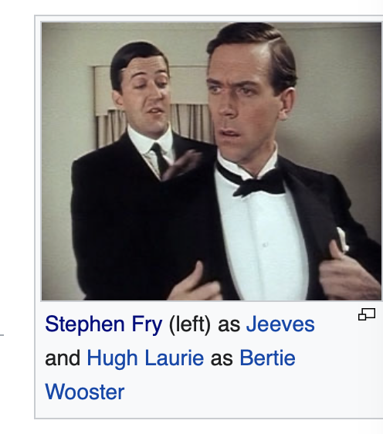
Task: Open the Hugh Laurie article link
Action: click(x=145, y=358)
